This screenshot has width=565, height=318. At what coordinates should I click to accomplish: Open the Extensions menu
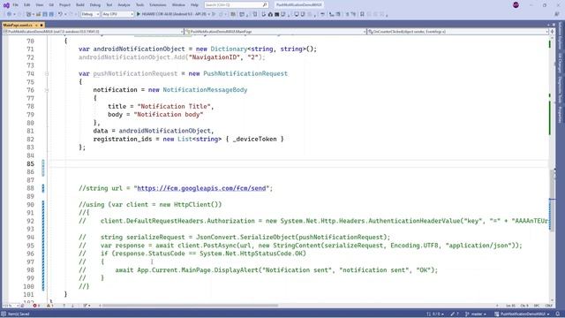pos(158,5)
